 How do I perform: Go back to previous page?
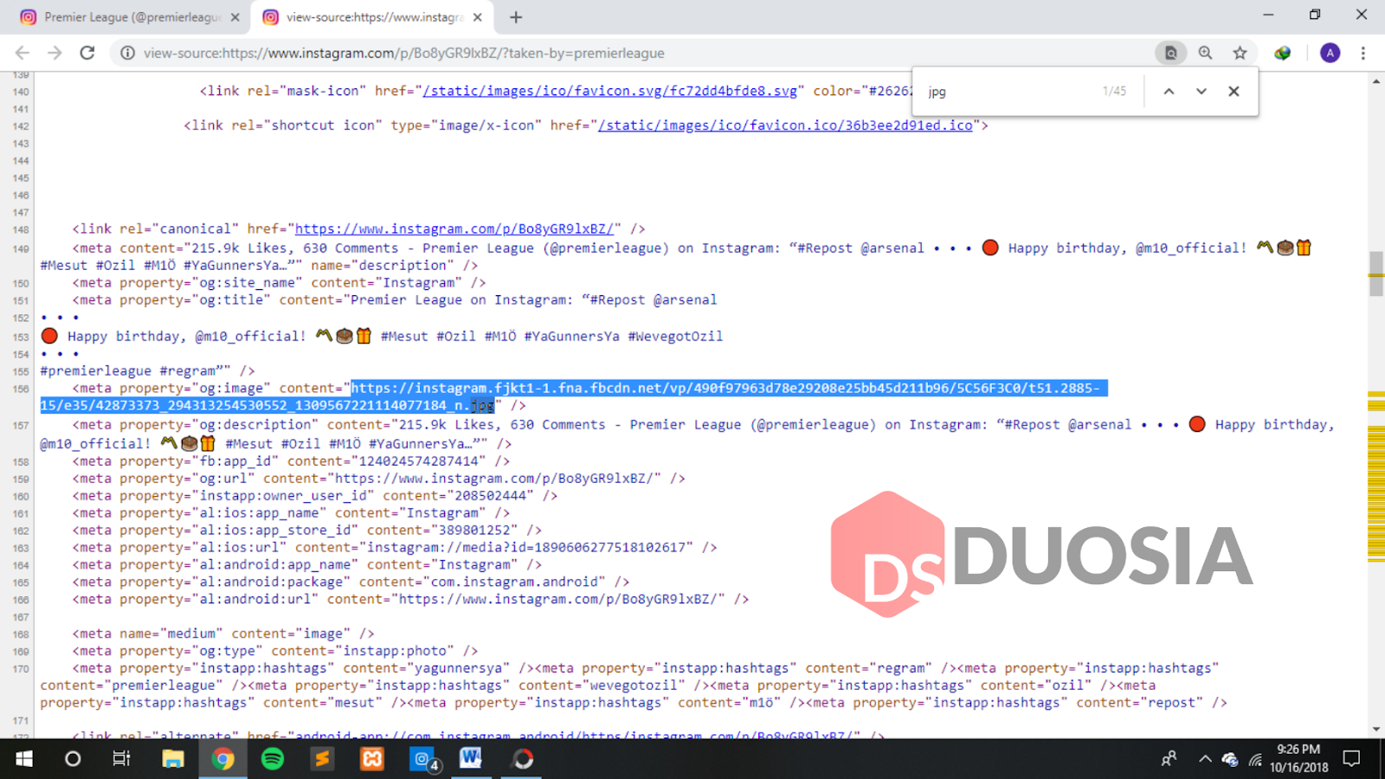[x=23, y=53]
